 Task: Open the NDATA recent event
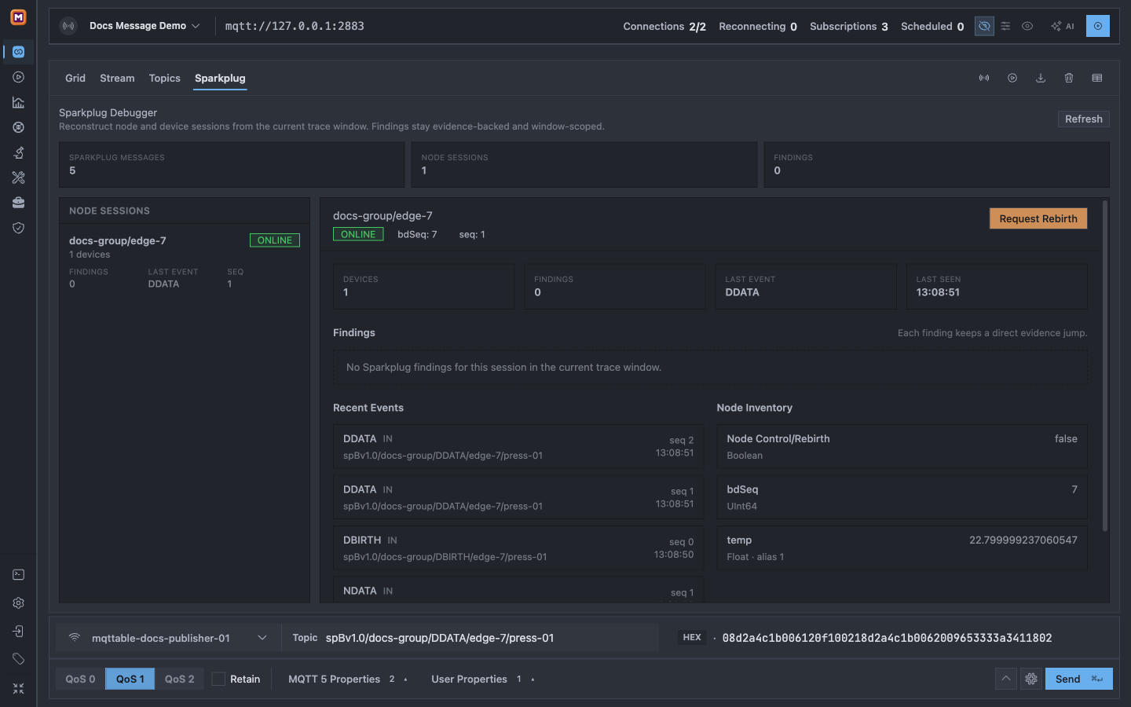[518, 590]
